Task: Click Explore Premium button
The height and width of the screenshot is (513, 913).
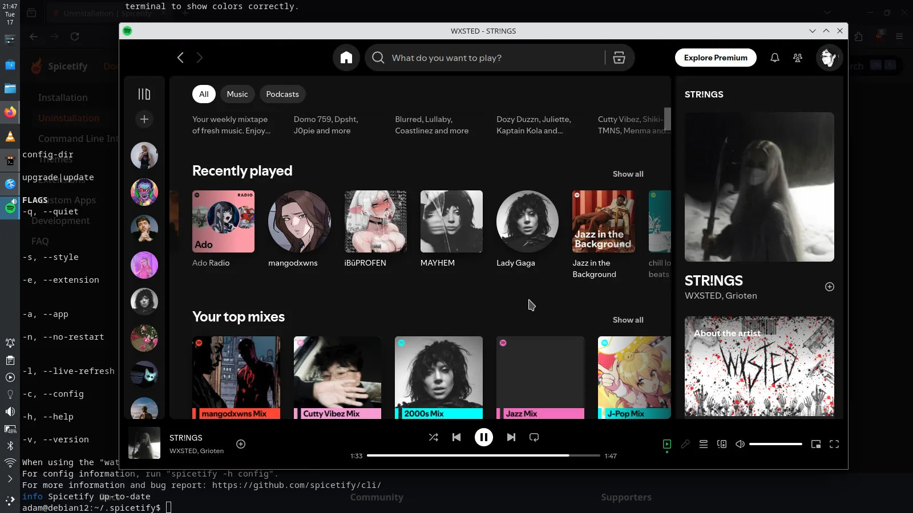Action: coord(716,58)
